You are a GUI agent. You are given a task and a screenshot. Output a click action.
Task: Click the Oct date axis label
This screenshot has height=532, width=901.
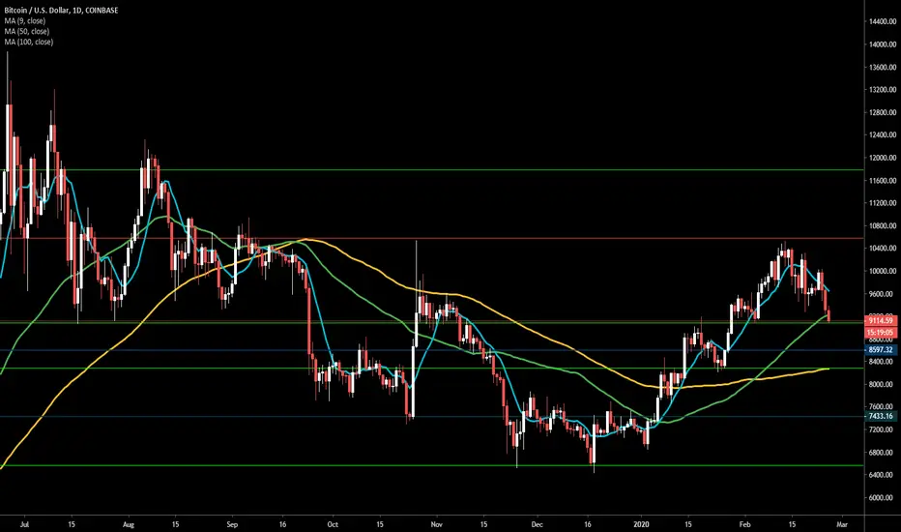pos(333,524)
